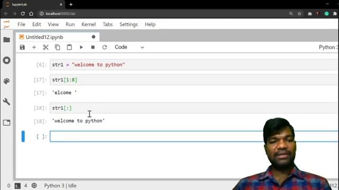Click the output text 'welcome to python'
This screenshot has width=339, height=190.
click(78, 121)
